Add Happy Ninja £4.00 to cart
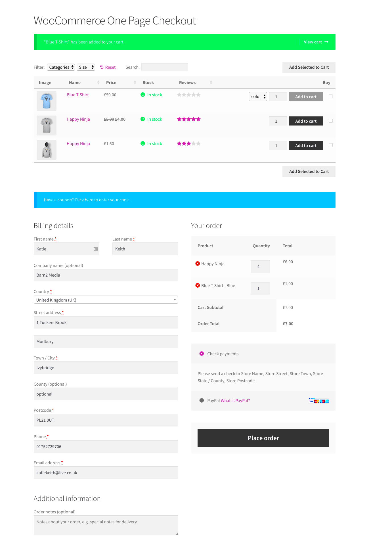The height and width of the screenshot is (552, 369). [306, 121]
